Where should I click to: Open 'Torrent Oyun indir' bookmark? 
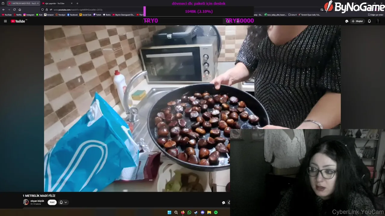(309, 15)
